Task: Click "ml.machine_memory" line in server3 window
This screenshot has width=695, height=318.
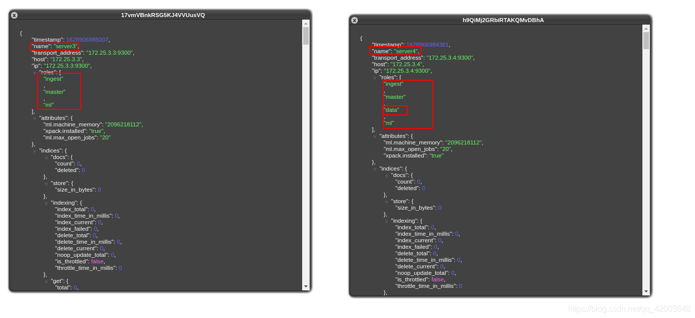Action: (x=93, y=124)
